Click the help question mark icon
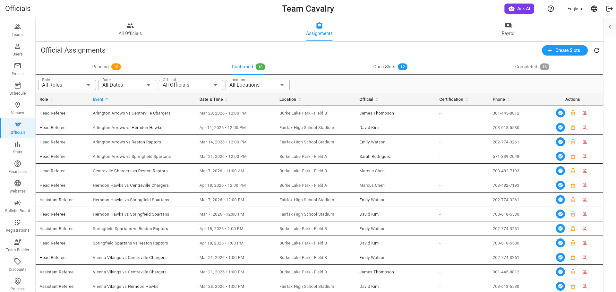Viewport: 616px width, 292px height. pos(551,9)
